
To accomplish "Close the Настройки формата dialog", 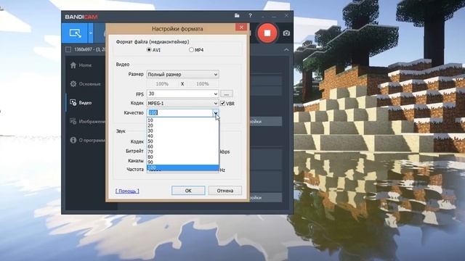I will [x=241, y=28].
